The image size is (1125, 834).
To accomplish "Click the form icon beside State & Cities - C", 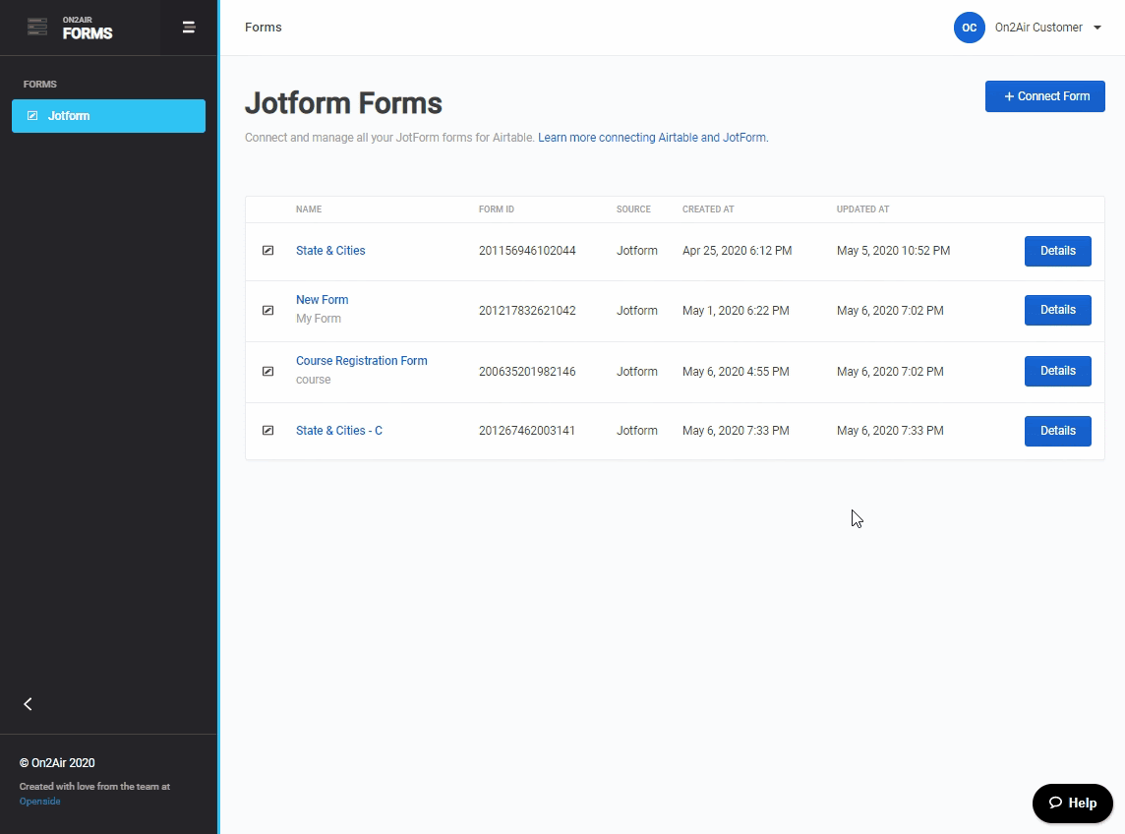I will (x=267, y=431).
